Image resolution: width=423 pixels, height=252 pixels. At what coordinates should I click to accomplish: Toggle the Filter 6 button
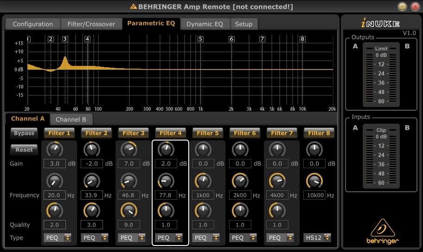point(245,133)
